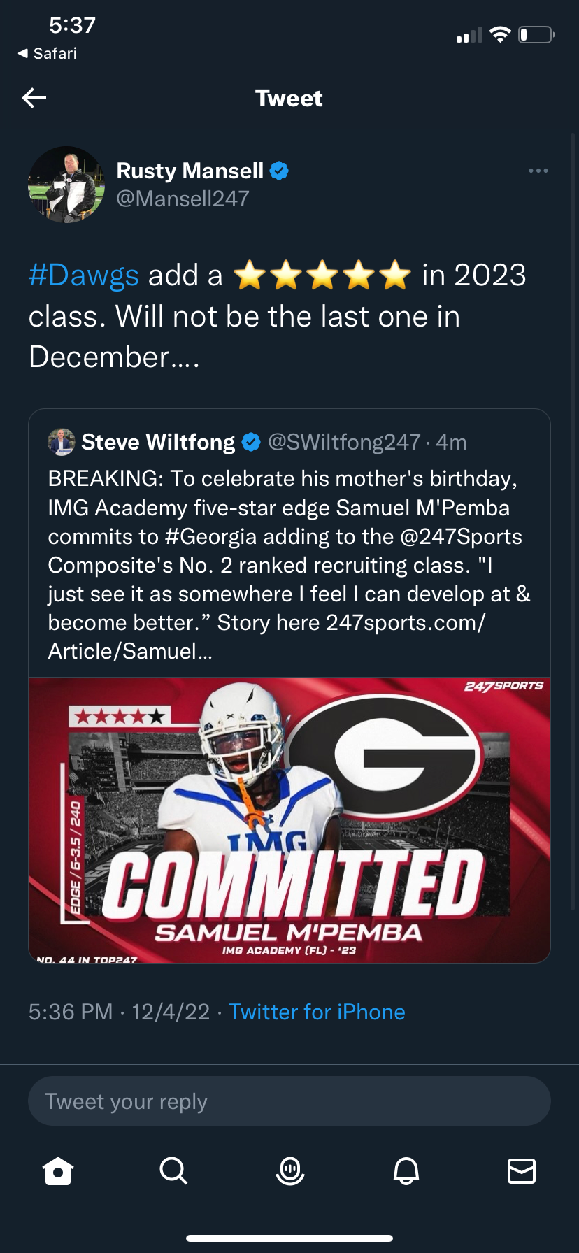Open the #Dawgs hashtag
This screenshot has height=1253, width=579.
pos(83,275)
